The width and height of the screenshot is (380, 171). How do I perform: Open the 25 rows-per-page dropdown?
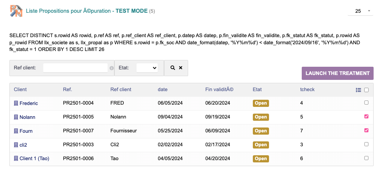click(x=360, y=11)
